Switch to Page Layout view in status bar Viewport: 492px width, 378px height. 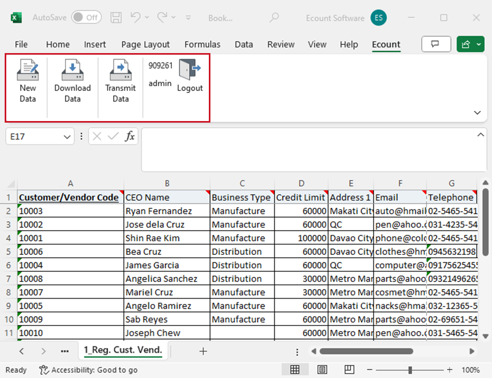click(x=322, y=369)
